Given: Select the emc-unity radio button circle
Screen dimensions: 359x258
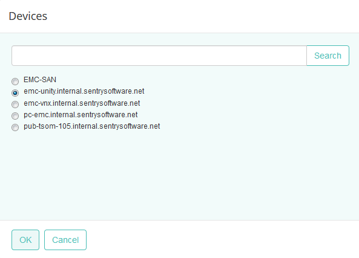Looking at the screenshot, I should coord(15,93).
